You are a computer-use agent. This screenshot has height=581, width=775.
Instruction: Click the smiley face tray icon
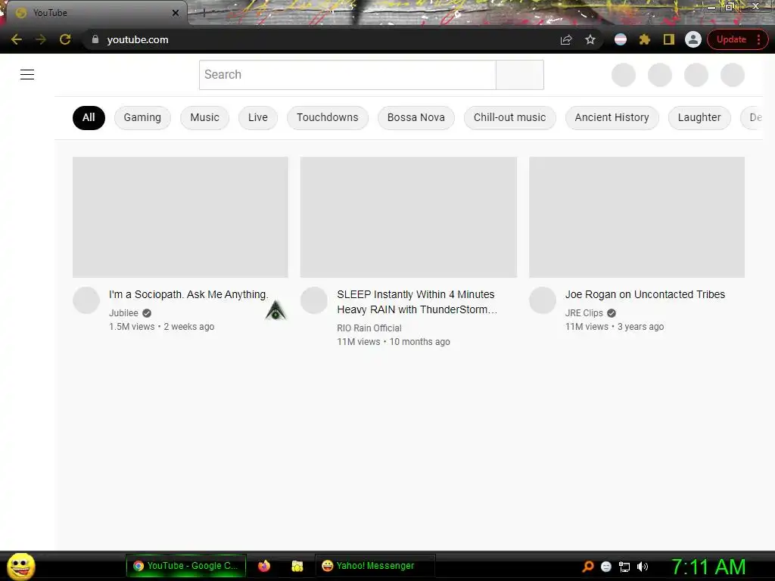(x=606, y=567)
